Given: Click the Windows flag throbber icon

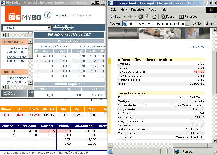Looking at the screenshot, I should pyautogui.click(x=211, y=10).
